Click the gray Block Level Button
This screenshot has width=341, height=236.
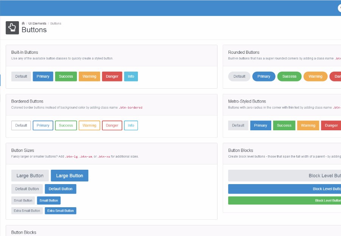(285, 175)
